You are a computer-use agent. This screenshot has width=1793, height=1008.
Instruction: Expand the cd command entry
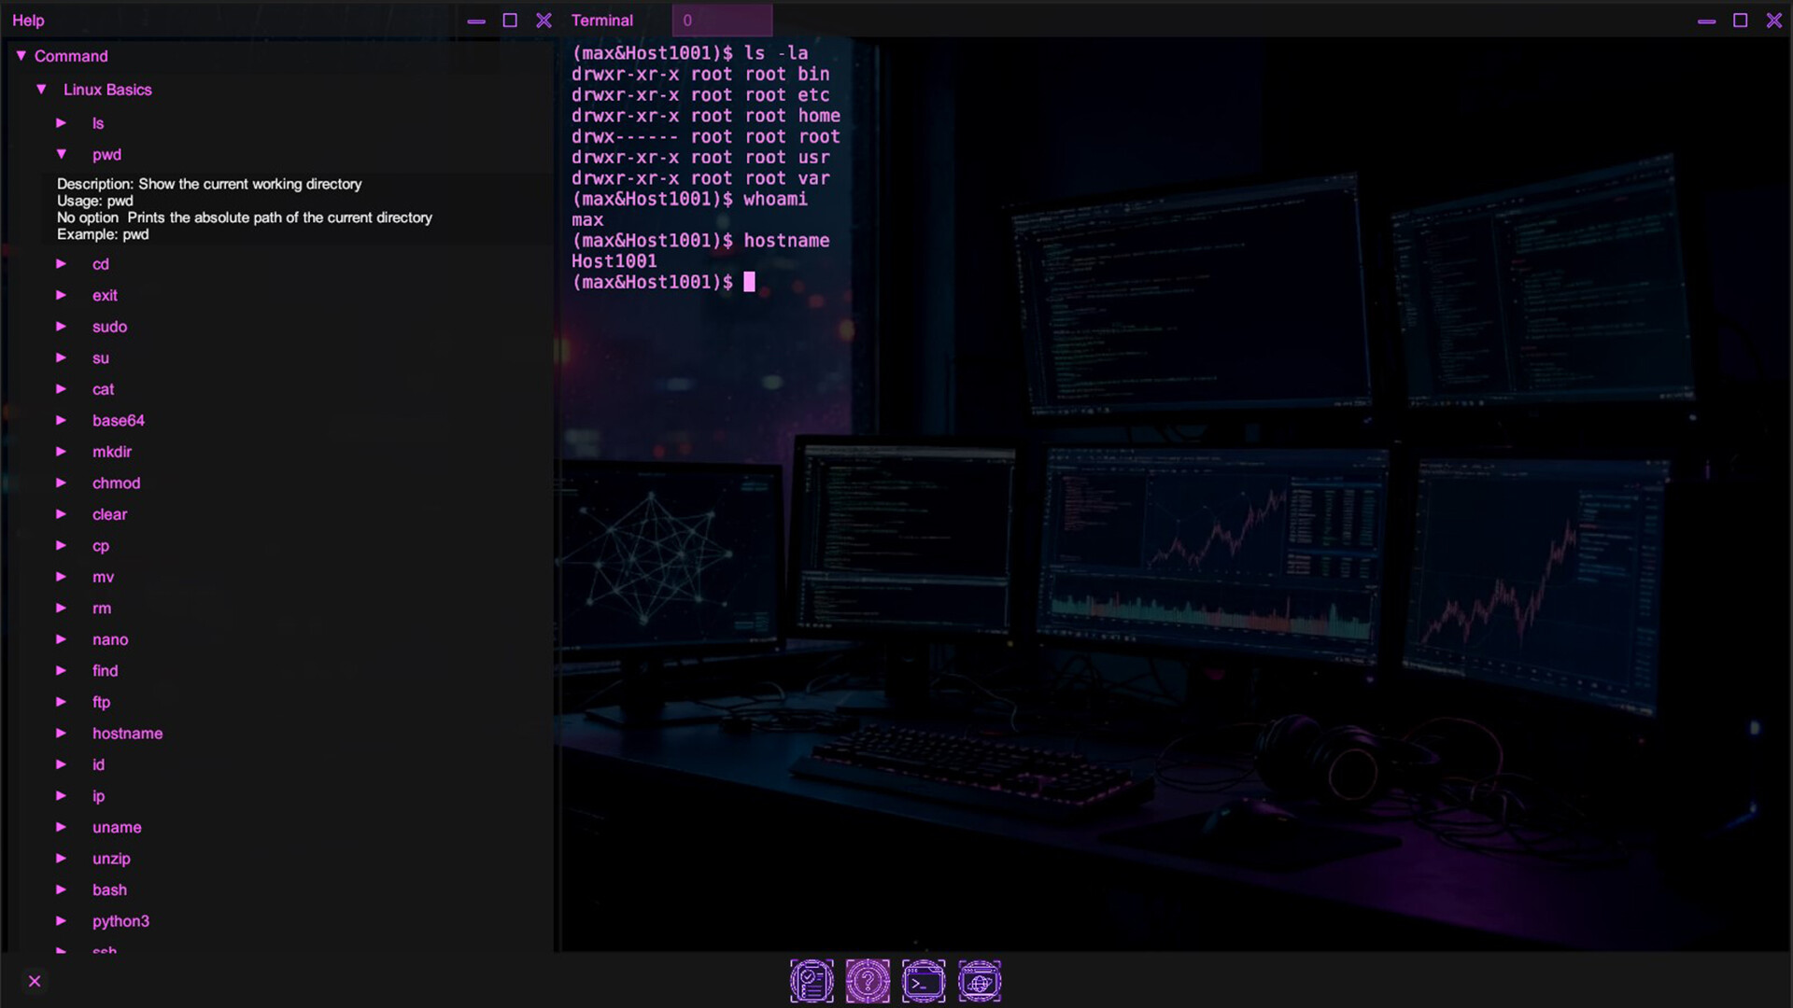coord(62,264)
